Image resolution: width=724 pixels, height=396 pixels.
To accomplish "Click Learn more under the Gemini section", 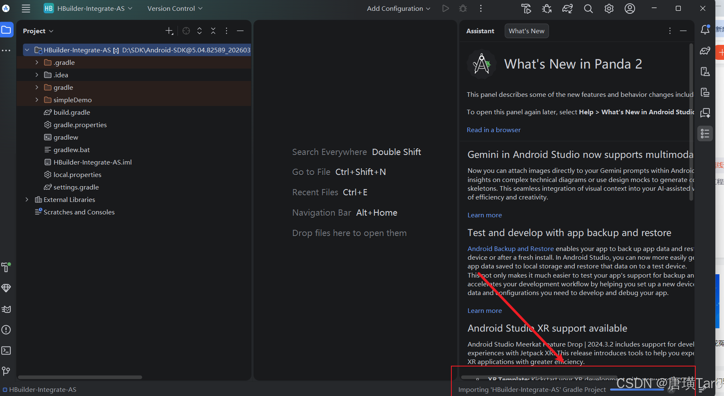I will pyautogui.click(x=485, y=215).
